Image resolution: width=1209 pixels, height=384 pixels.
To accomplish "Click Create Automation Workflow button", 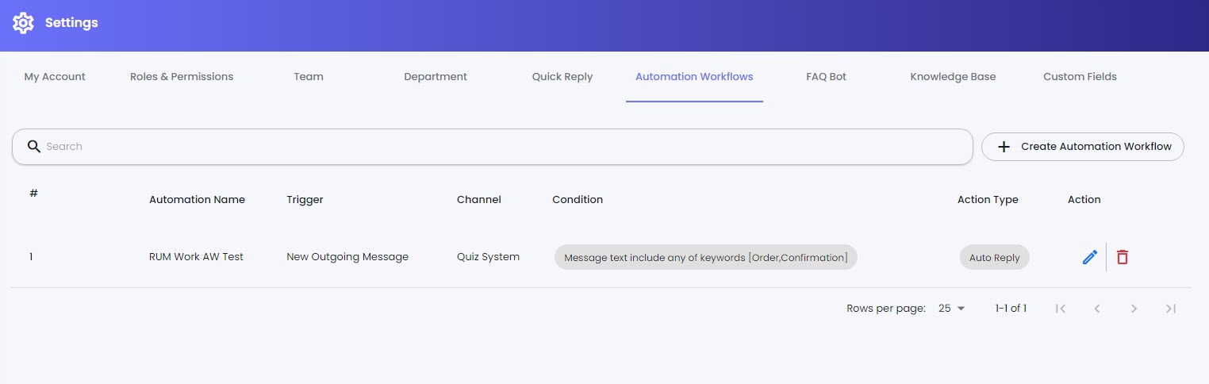I will point(1082,147).
